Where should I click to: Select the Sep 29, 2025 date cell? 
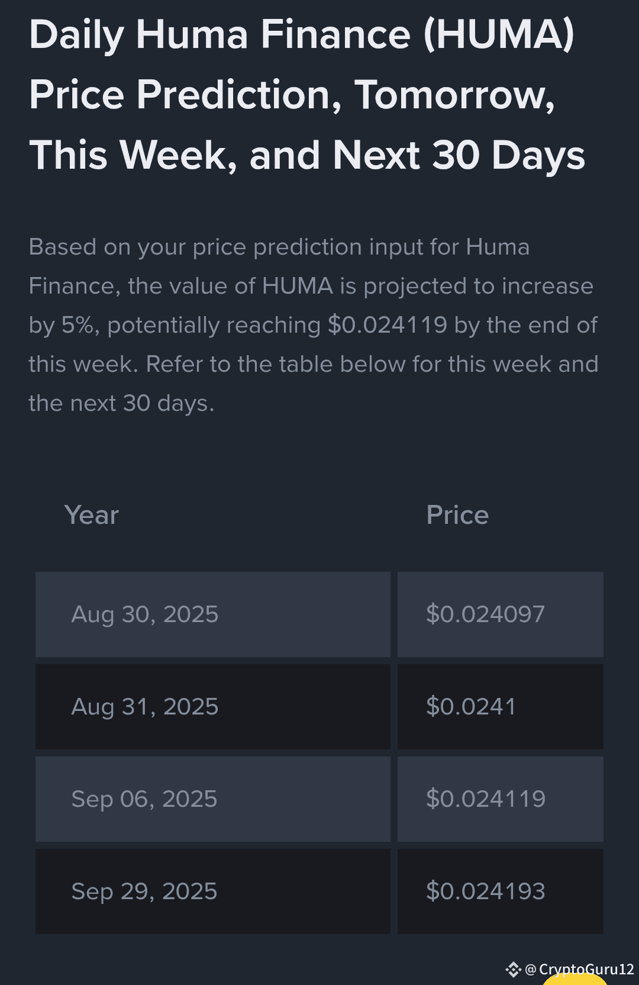click(x=213, y=891)
